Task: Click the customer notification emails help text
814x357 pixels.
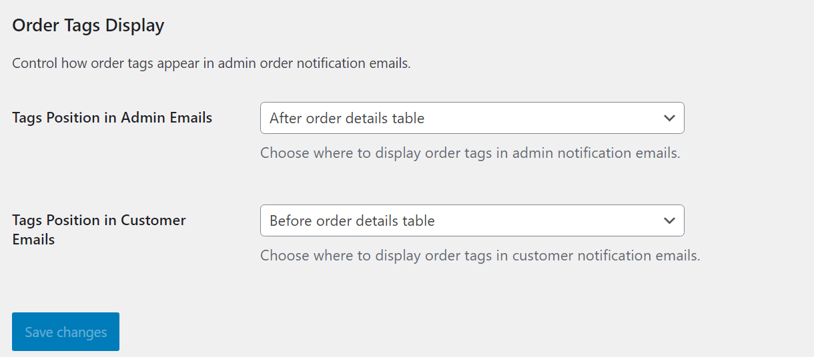Action: (480, 256)
